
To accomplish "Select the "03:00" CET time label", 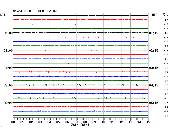I will pyautogui.click(x=8, y=51).
